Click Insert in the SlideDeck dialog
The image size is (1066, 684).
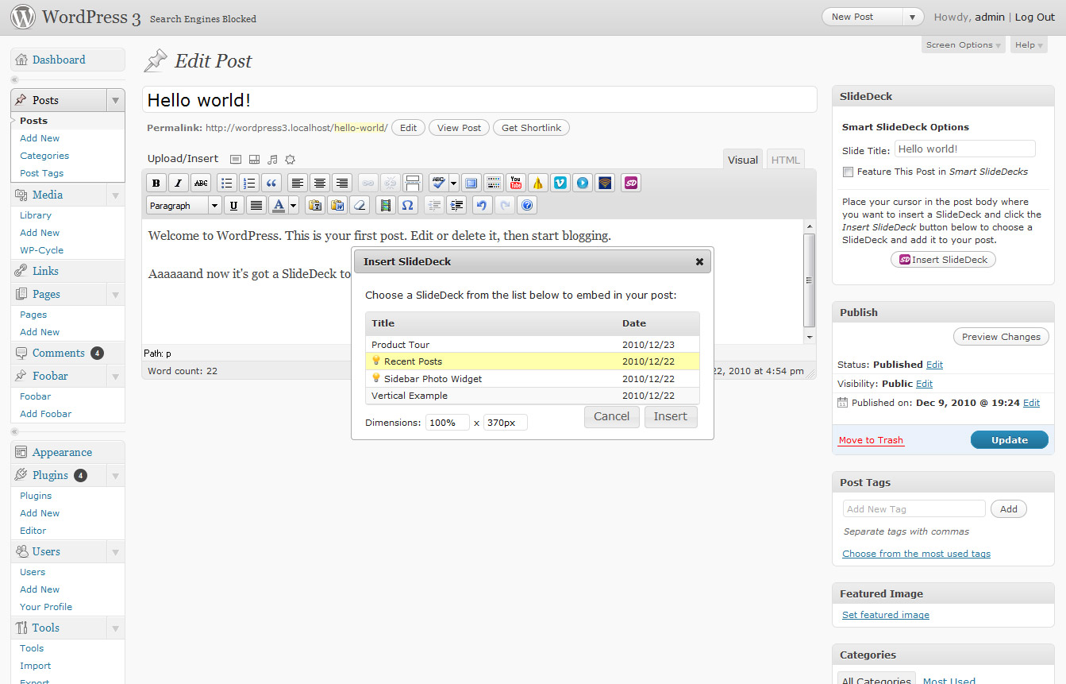click(x=671, y=416)
